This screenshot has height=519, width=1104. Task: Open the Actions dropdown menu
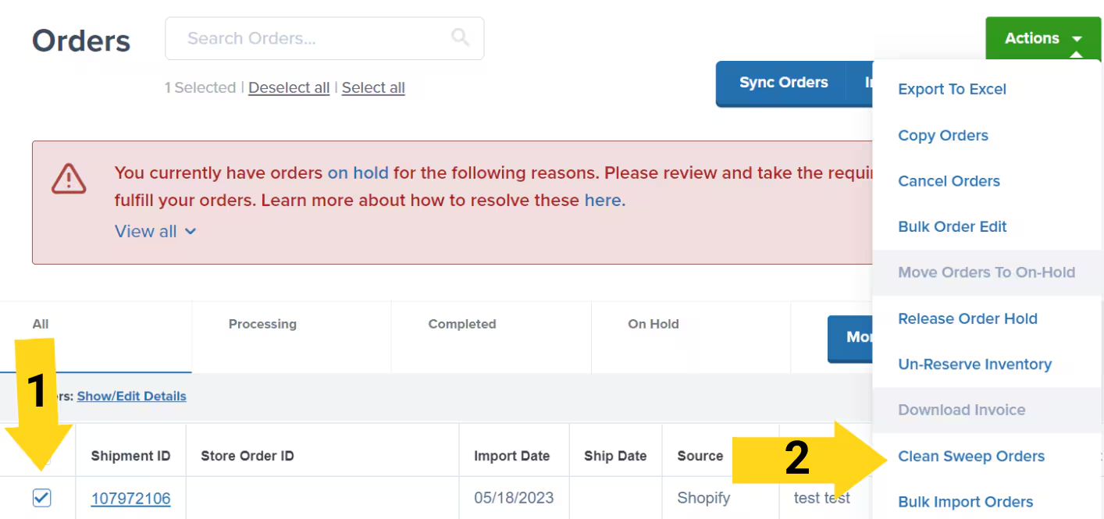[x=1032, y=37]
